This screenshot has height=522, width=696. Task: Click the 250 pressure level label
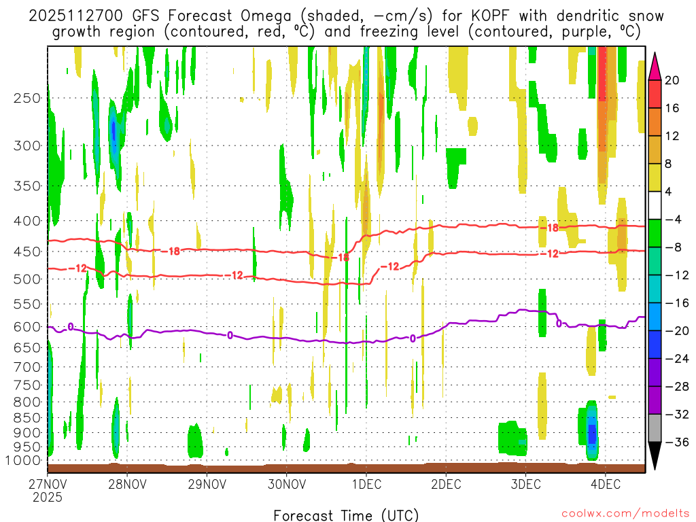pyautogui.click(x=28, y=98)
